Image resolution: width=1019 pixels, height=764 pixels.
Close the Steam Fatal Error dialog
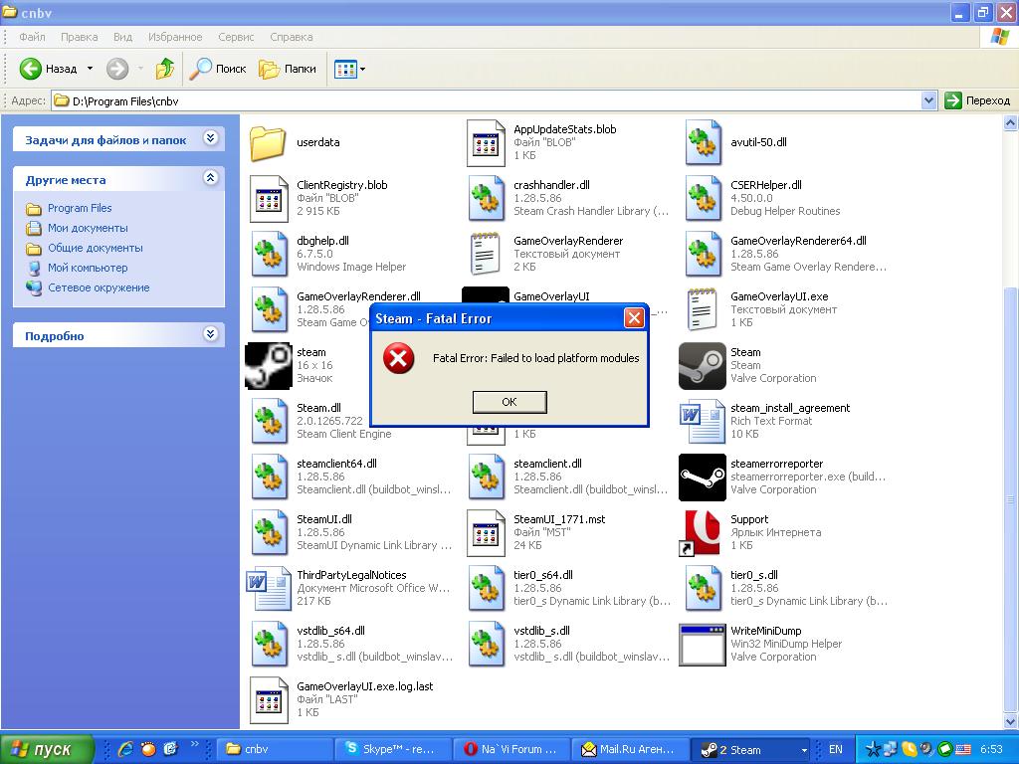(634, 317)
